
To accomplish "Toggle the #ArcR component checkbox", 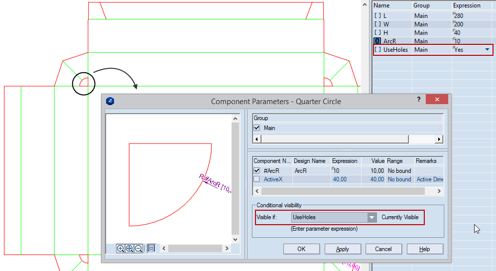I will pyautogui.click(x=257, y=171).
